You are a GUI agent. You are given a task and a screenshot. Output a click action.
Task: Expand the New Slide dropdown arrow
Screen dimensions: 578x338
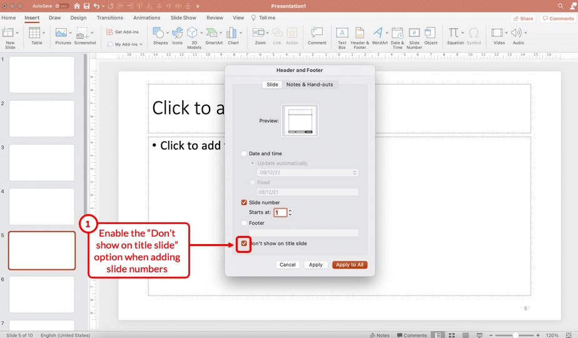[18, 33]
